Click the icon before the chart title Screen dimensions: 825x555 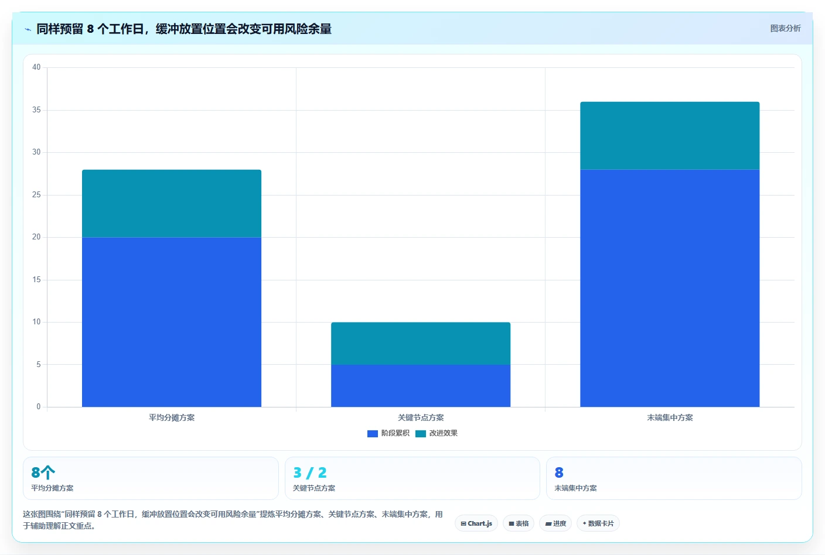pos(28,29)
